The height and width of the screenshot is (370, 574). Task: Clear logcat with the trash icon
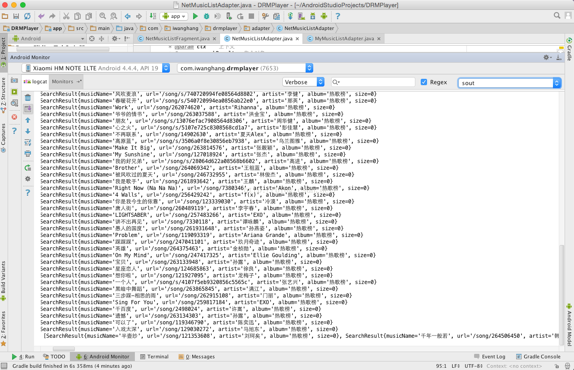pyautogui.click(x=28, y=98)
